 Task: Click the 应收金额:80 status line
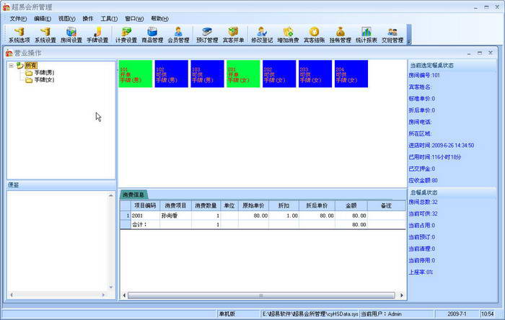click(423, 180)
